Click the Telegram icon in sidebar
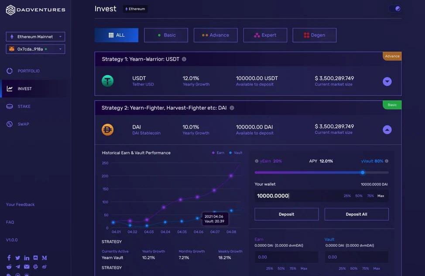 18,267
